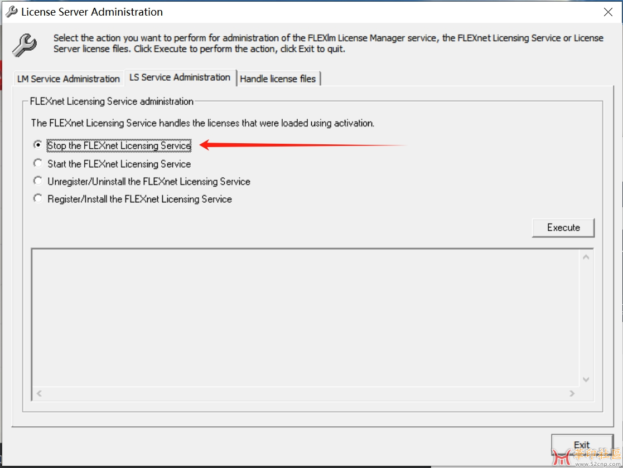Click the FLEXnet Licensing Service administration group label

pos(112,101)
